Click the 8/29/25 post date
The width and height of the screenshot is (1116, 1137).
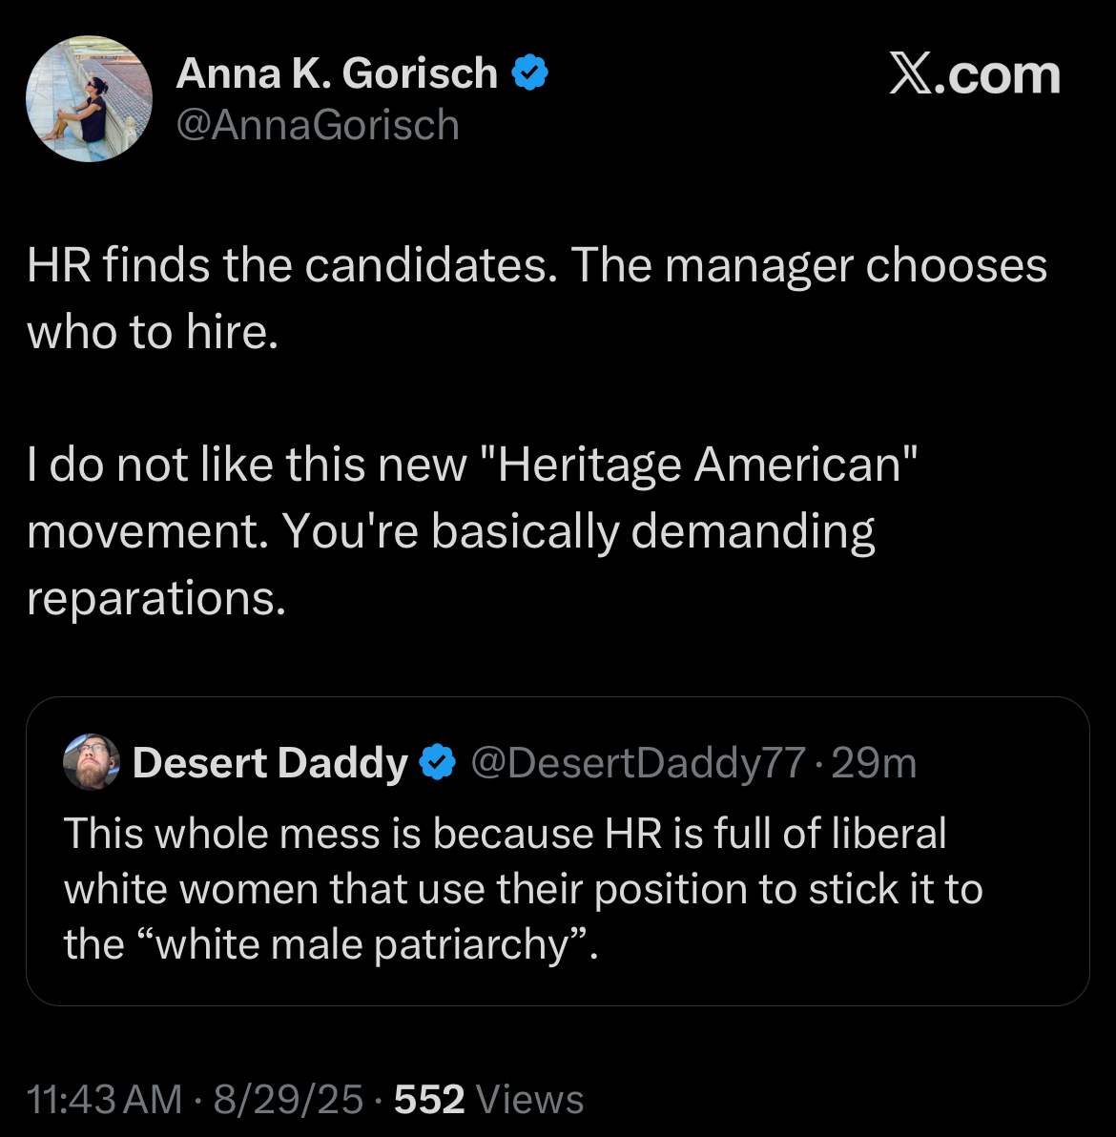[288, 1100]
